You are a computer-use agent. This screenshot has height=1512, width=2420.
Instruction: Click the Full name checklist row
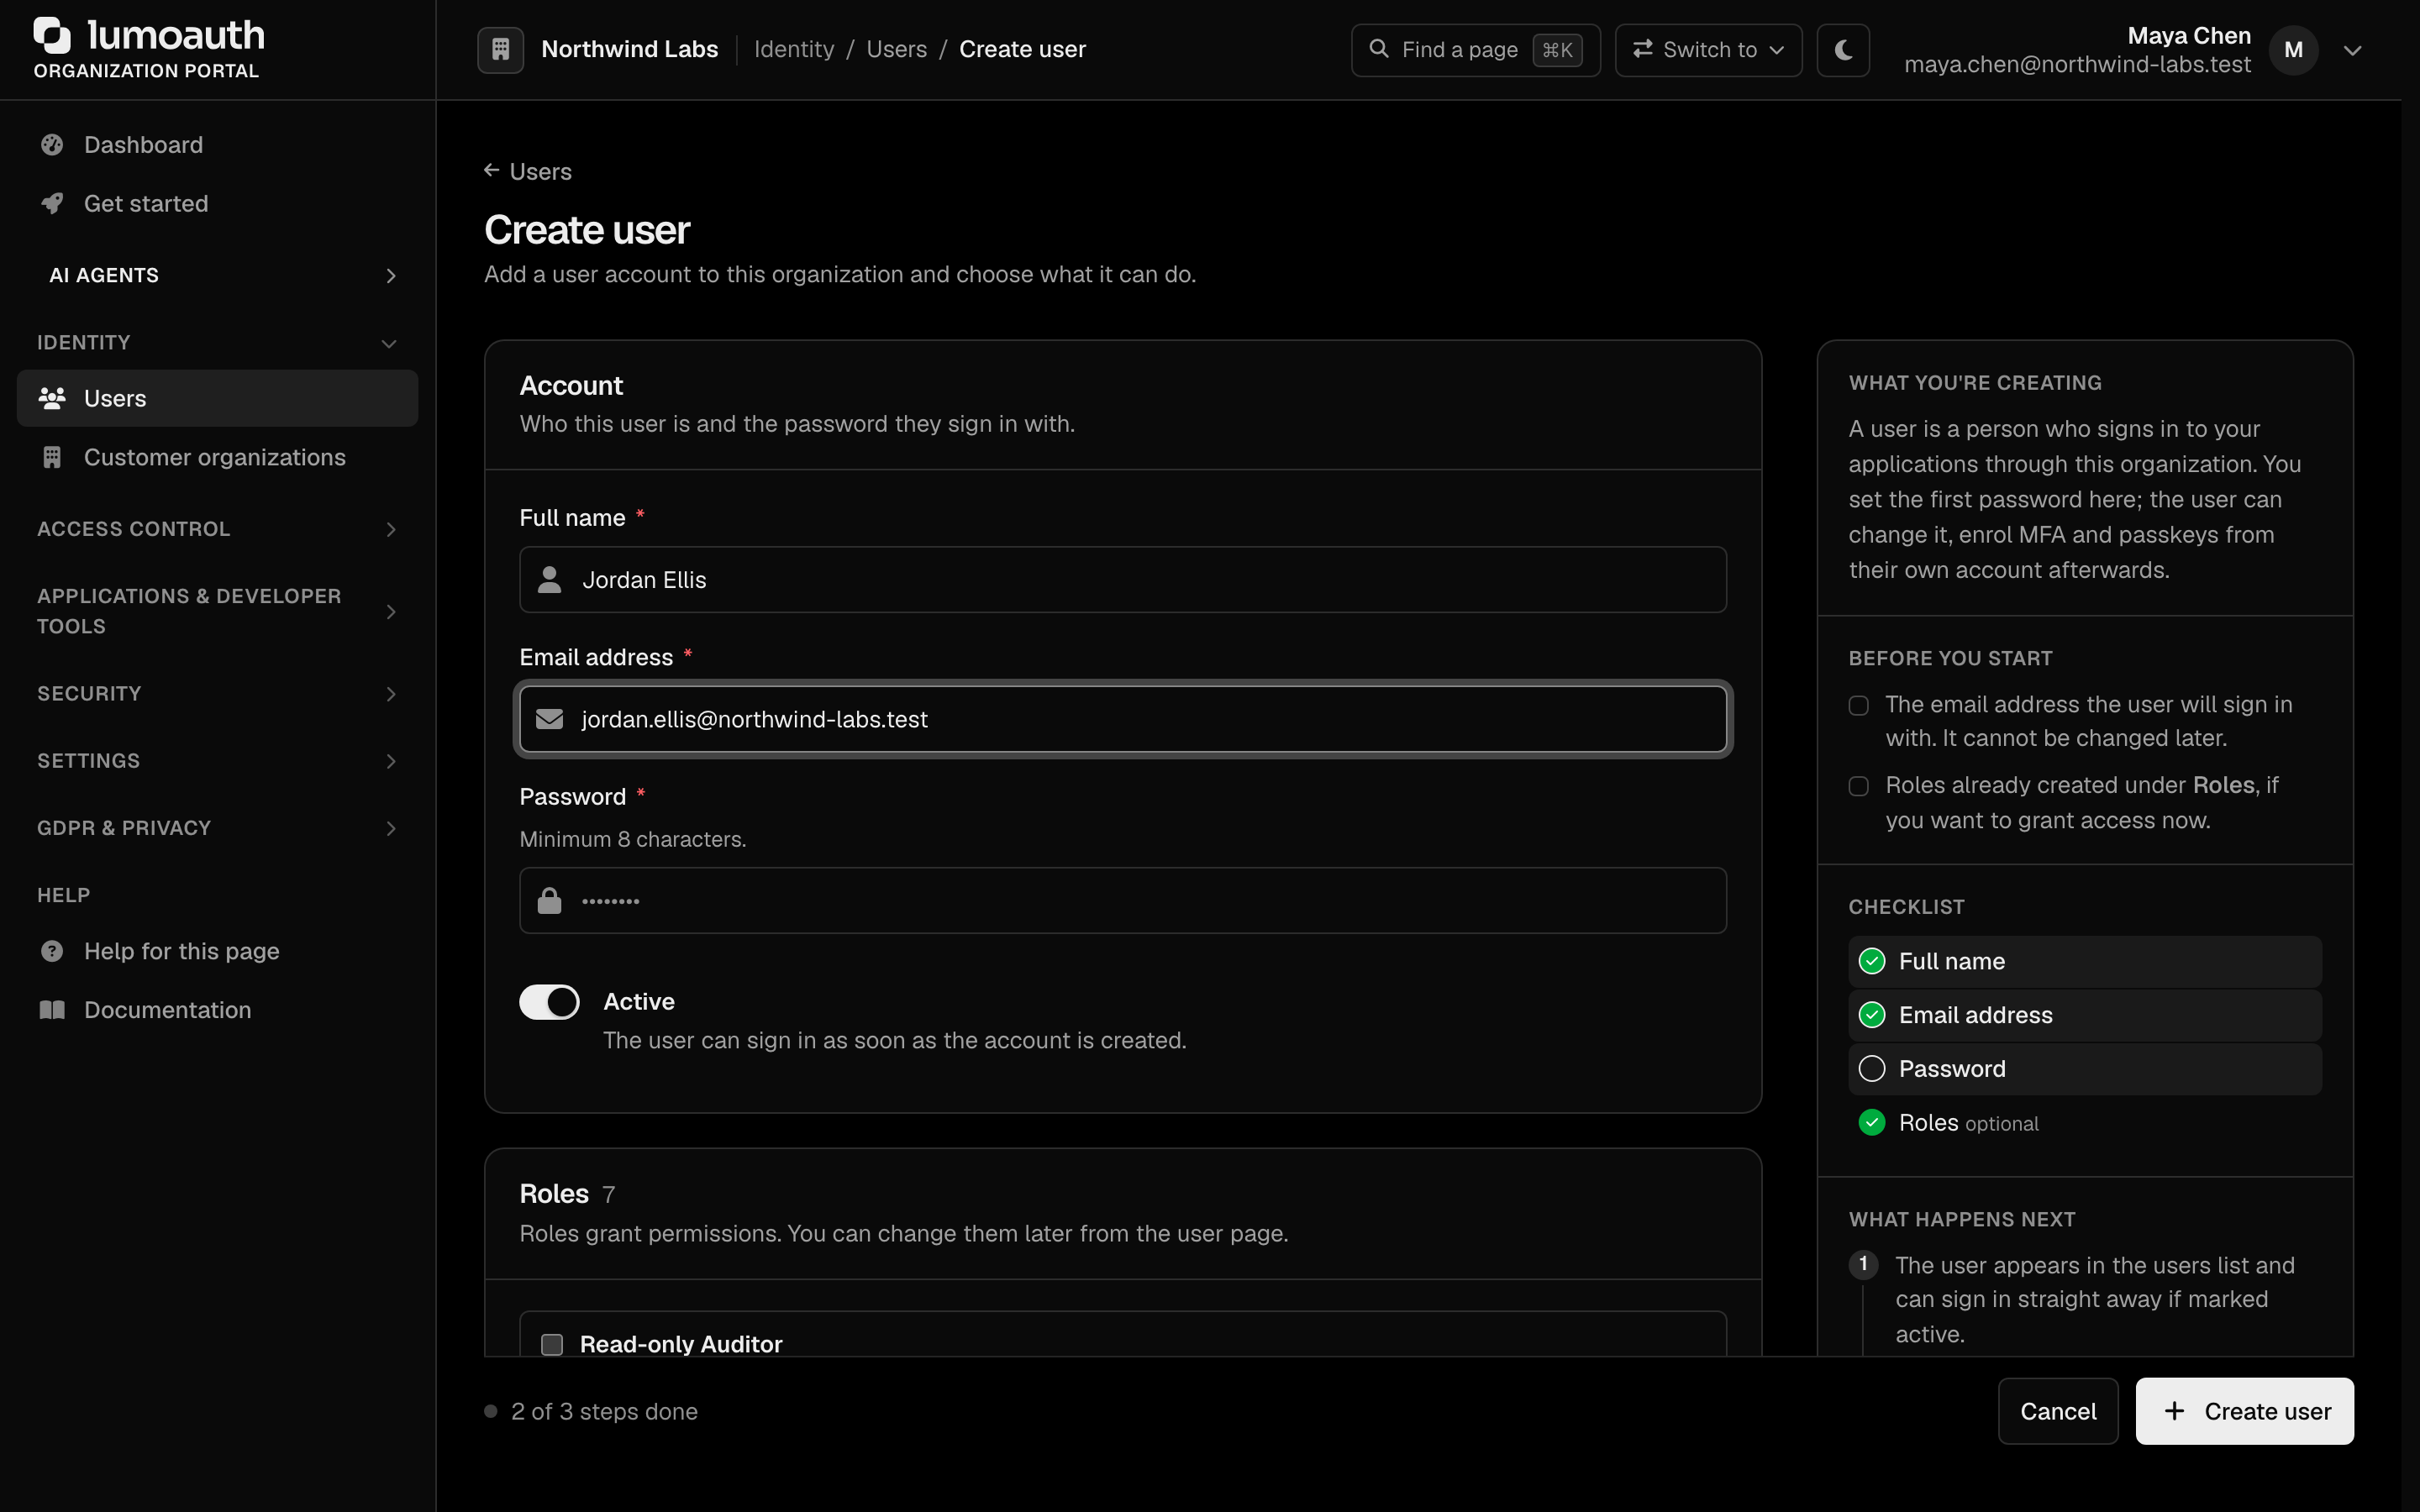pyautogui.click(x=2084, y=961)
